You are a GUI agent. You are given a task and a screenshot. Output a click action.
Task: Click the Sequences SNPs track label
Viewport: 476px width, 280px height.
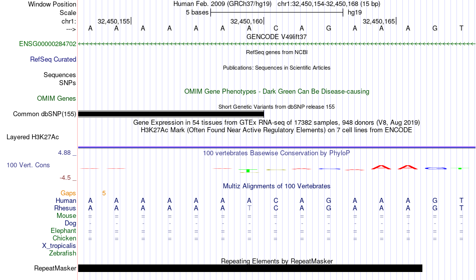[60, 79]
